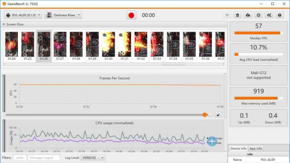The width and height of the screenshot is (290, 163).
Task: Click the Info column header
Action: coord(250,154)
